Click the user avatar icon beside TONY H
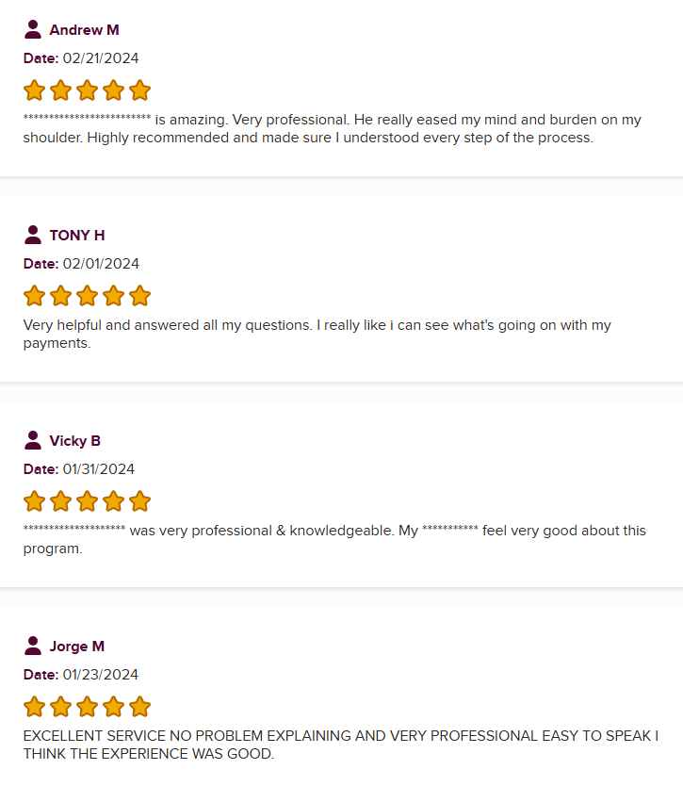Screen dimensions: 683x786 33,235
